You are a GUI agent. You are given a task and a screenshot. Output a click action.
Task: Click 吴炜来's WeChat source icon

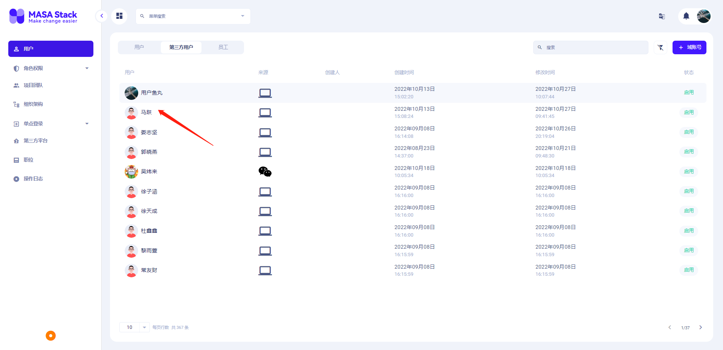265,172
